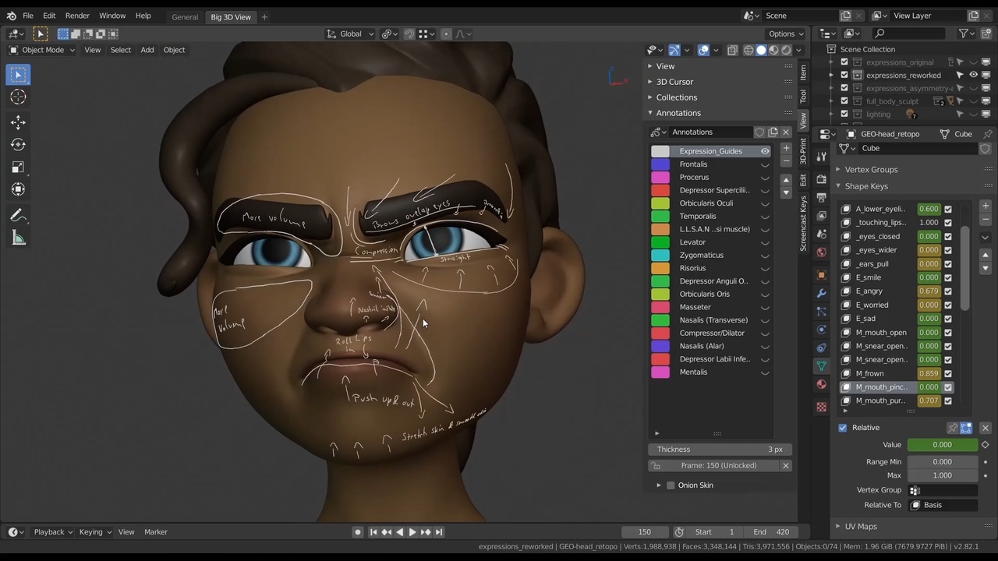Select the Annotate tool
The width and height of the screenshot is (998, 561).
(18, 215)
